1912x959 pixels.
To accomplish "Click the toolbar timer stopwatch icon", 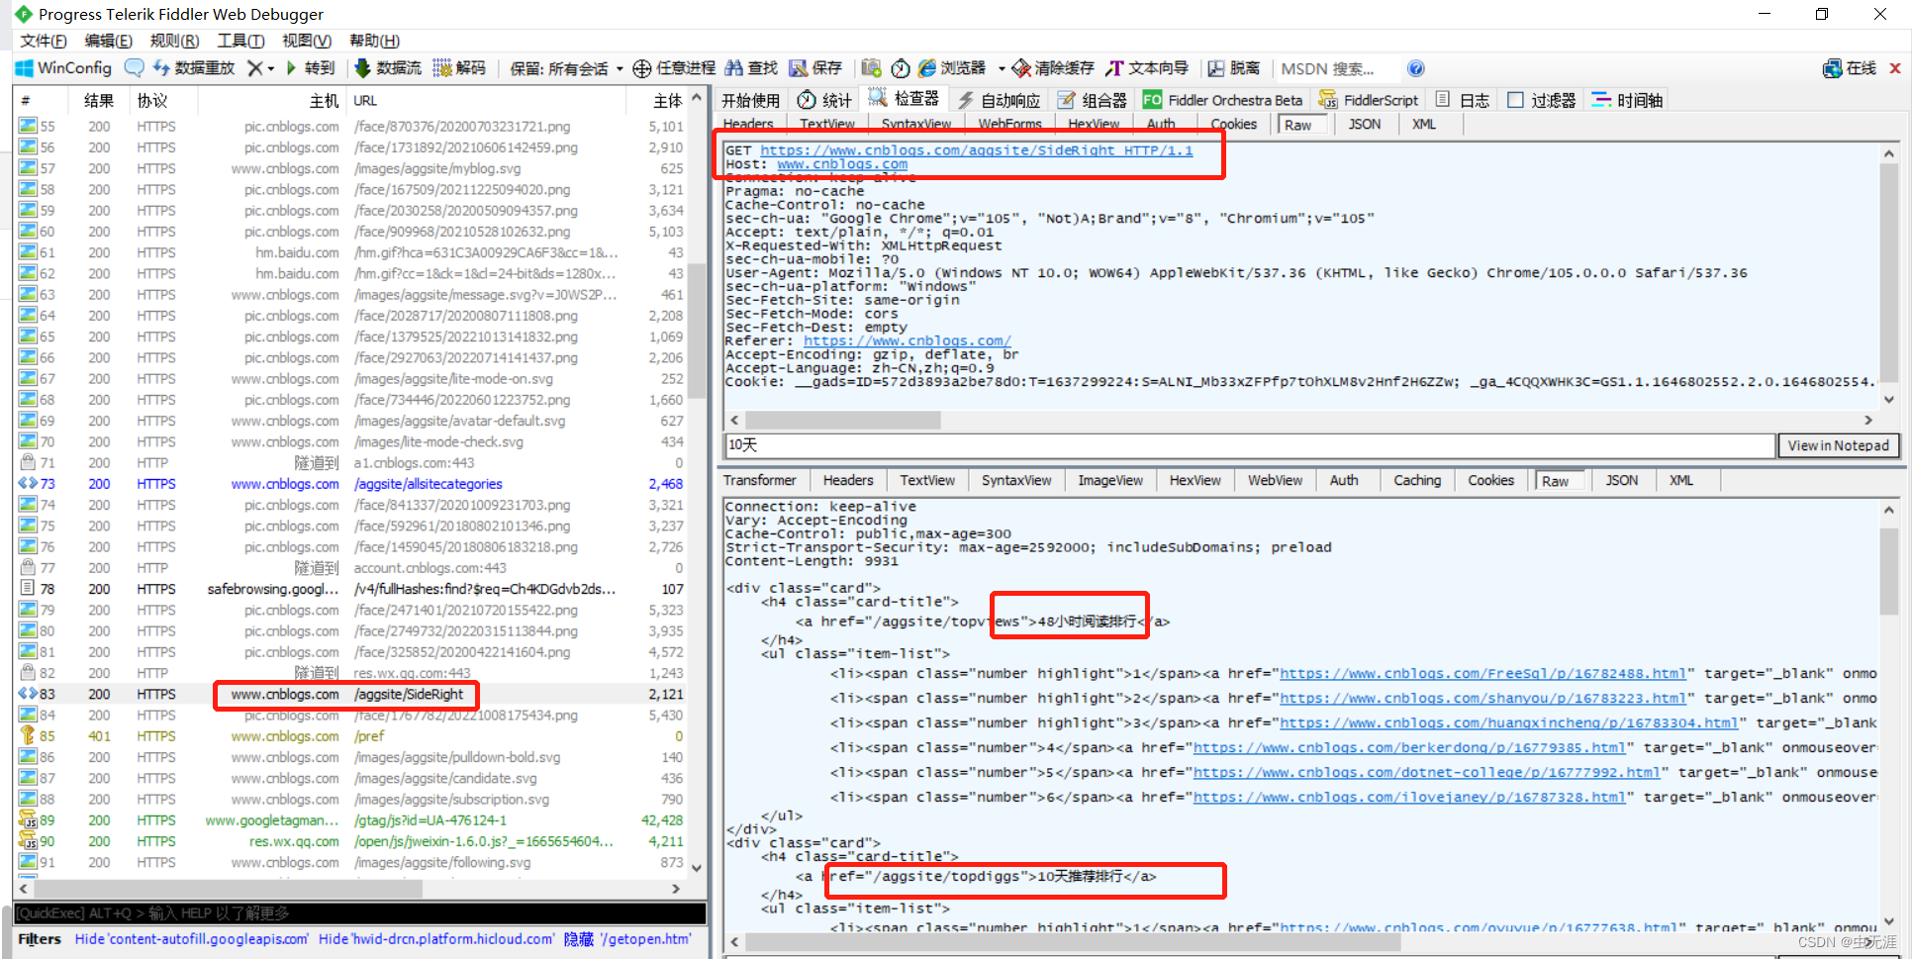I will (901, 68).
